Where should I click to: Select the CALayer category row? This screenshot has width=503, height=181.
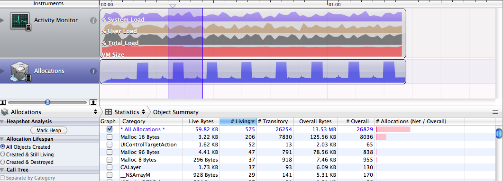pos(297,167)
